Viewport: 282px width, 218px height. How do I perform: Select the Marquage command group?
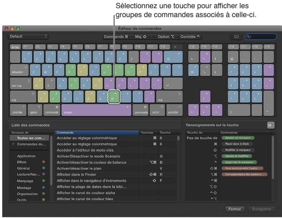click(25, 181)
